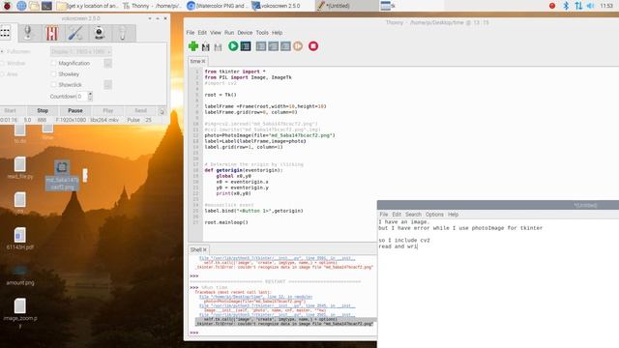Click network arrows icon in system tray

578,6
